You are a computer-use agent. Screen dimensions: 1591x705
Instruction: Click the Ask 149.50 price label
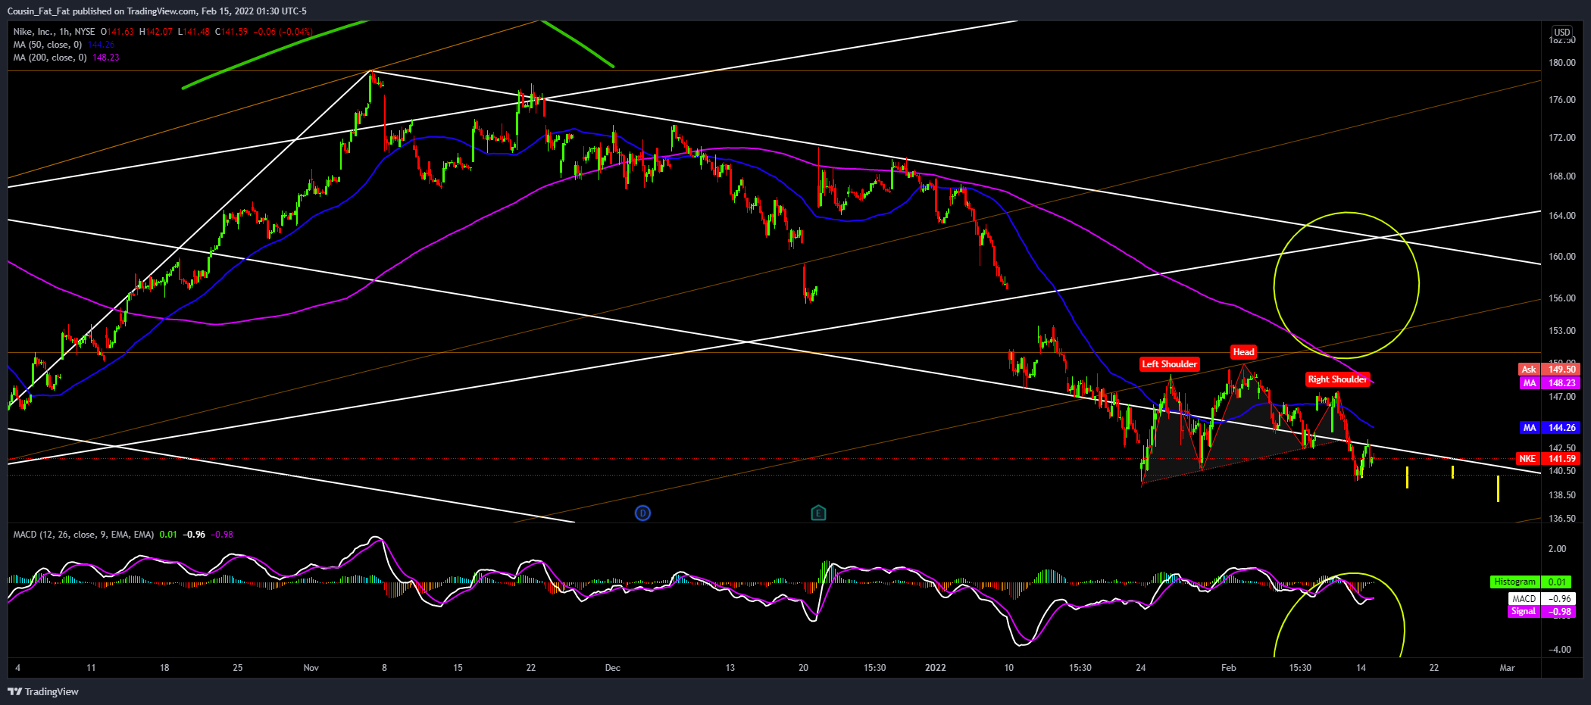[x=1549, y=370]
